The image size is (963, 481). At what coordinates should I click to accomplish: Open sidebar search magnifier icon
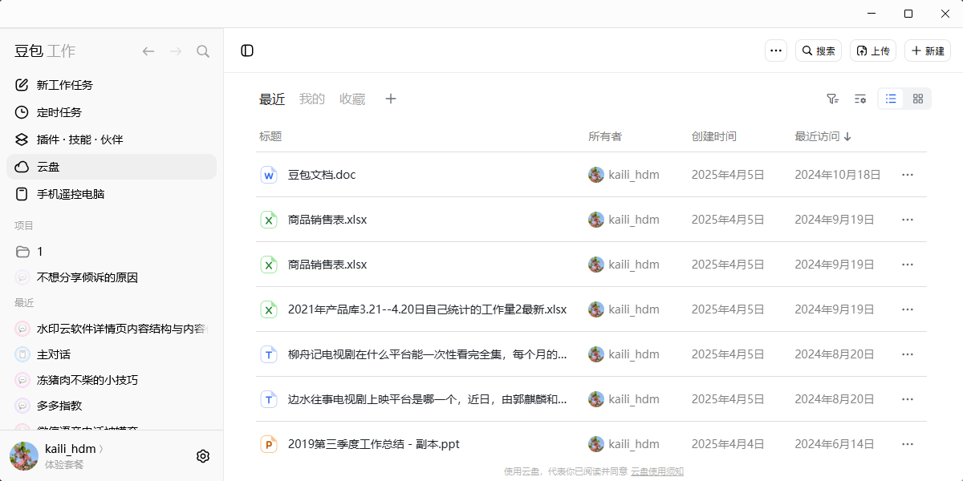pyautogui.click(x=203, y=51)
